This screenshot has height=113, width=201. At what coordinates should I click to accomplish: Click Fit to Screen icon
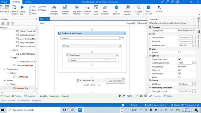pos(141,96)
